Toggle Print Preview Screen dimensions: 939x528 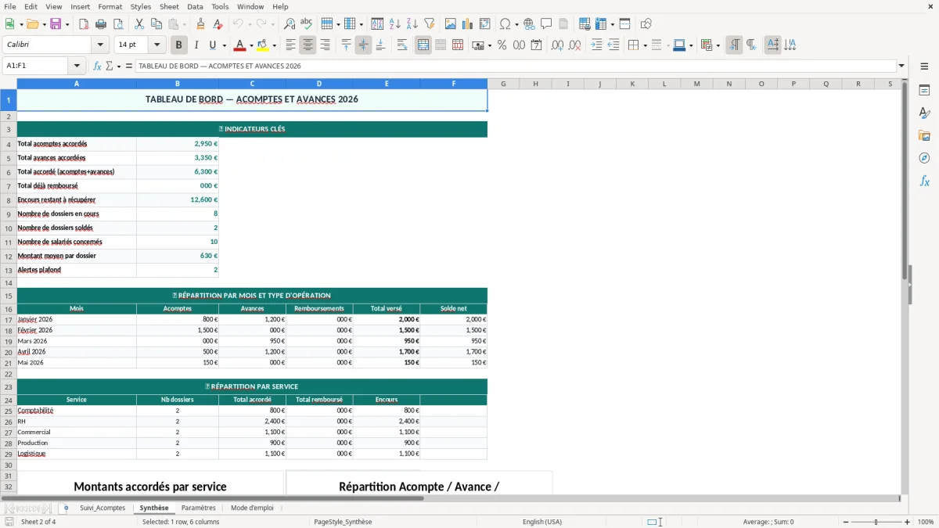point(119,24)
